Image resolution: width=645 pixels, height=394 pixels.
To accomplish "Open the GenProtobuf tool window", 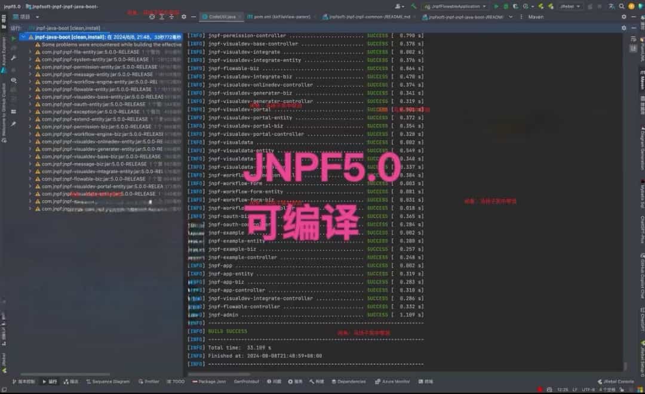I will point(247,381).
